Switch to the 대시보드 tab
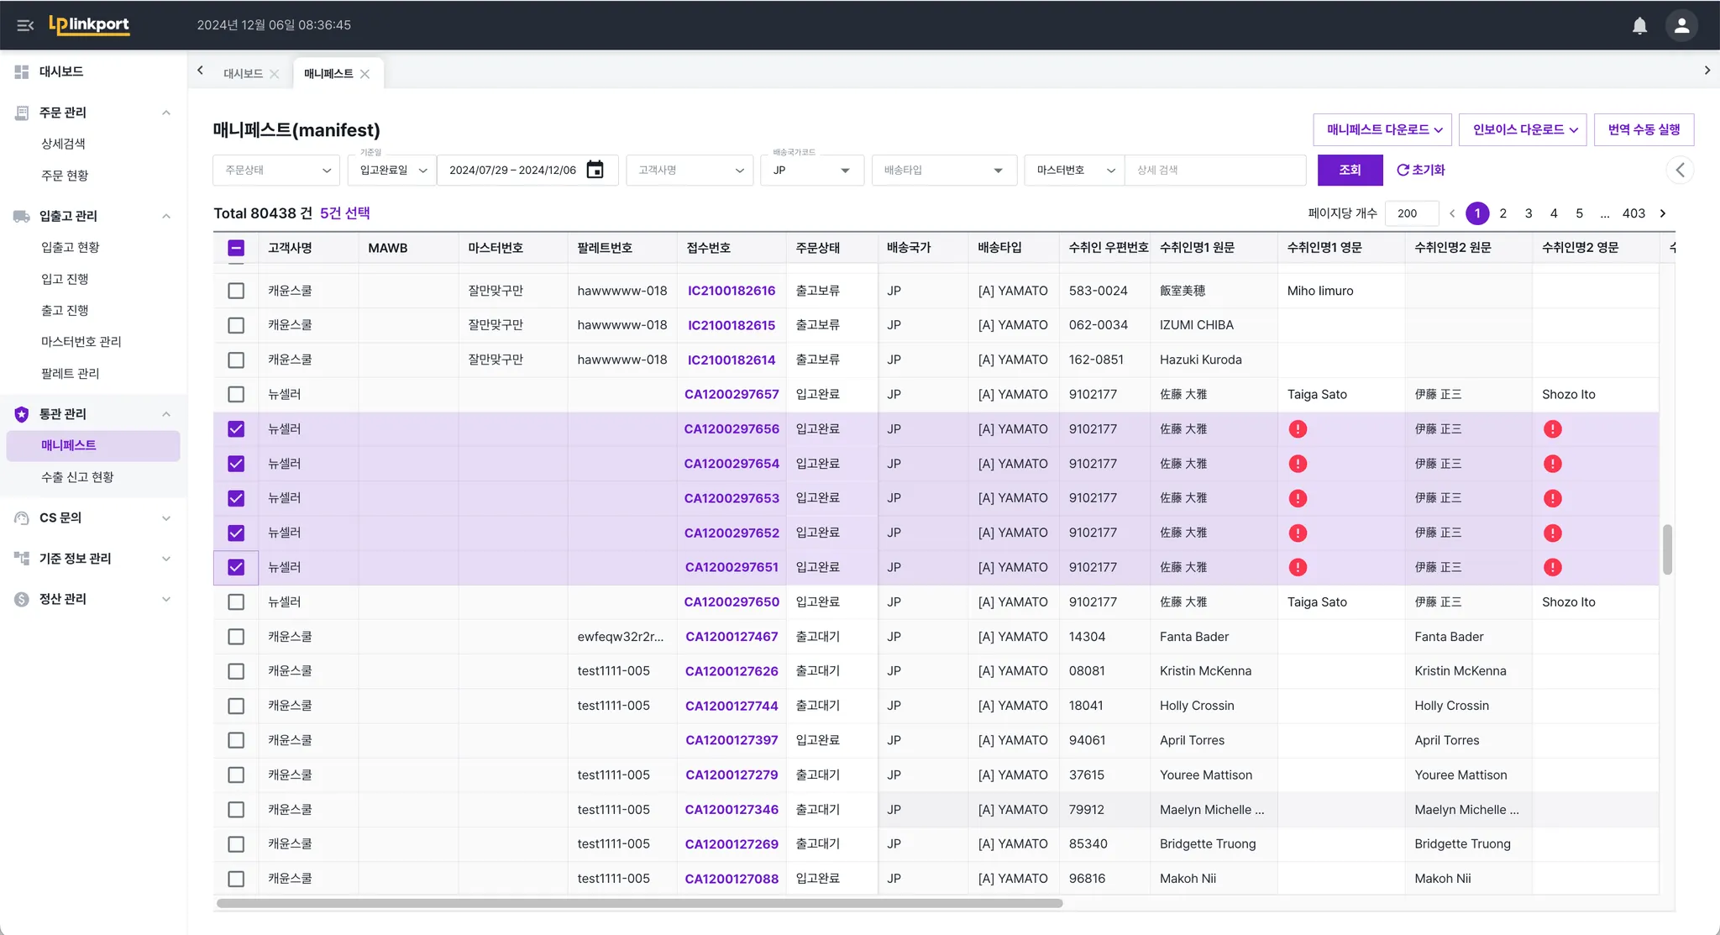 (243, 74)
